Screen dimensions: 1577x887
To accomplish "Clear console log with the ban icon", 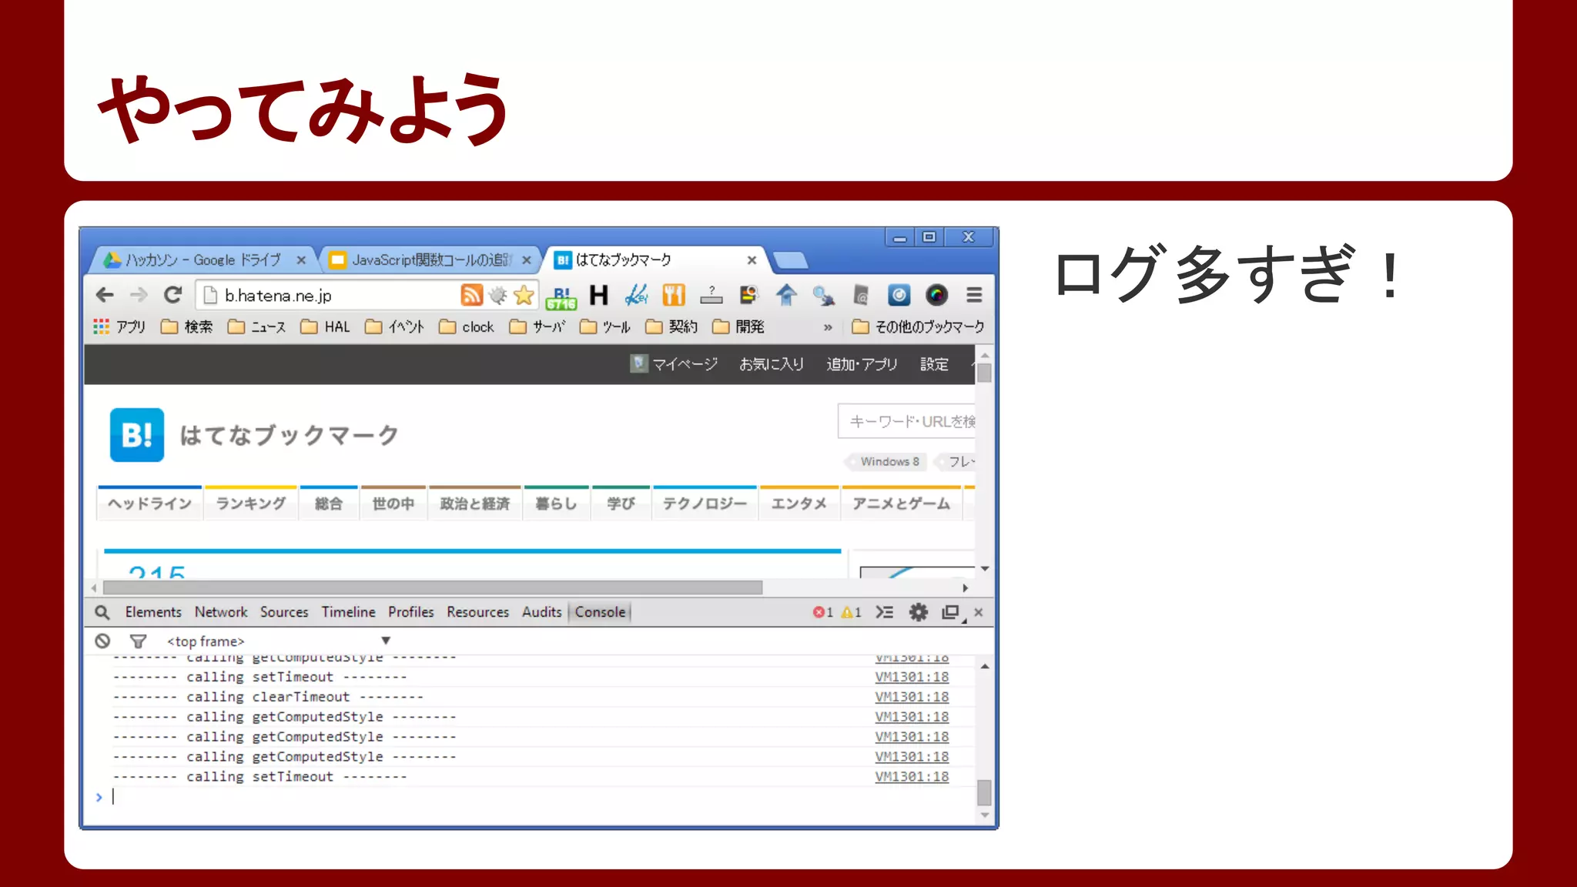I will 102,641.
